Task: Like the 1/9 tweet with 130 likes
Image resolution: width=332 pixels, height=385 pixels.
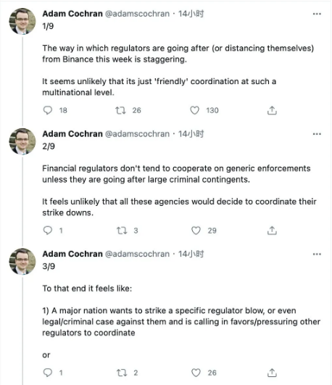Action: 195,110
